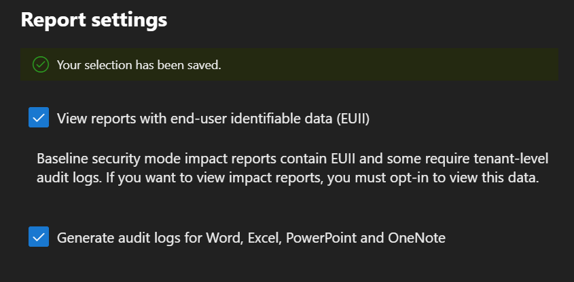Screen dimensions: 574x282
Task: Click "Your selection has been saved" message
Action: 139,65
